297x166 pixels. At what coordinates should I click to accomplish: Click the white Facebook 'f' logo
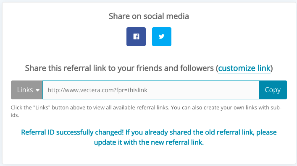point(136,36)
